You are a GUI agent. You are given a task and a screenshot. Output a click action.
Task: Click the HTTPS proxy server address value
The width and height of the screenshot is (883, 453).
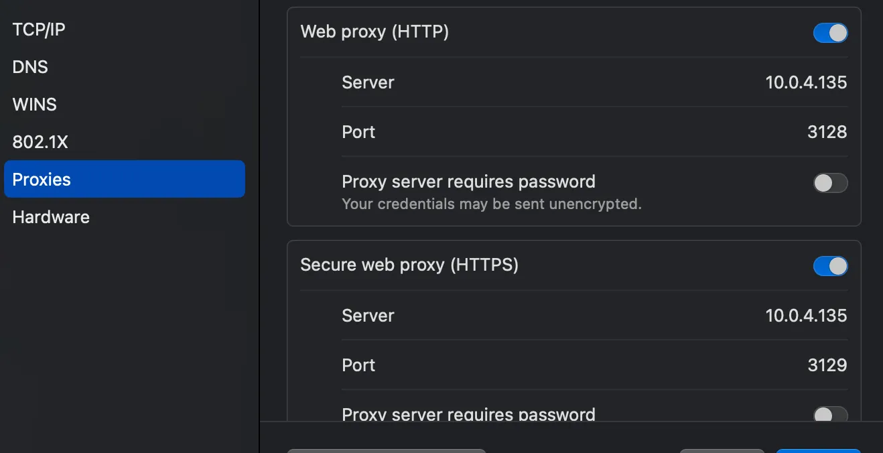[806, 316]
